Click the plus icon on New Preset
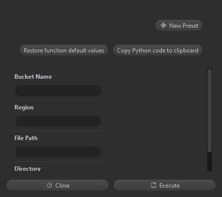The image size is (222, 197). (163, 25)
